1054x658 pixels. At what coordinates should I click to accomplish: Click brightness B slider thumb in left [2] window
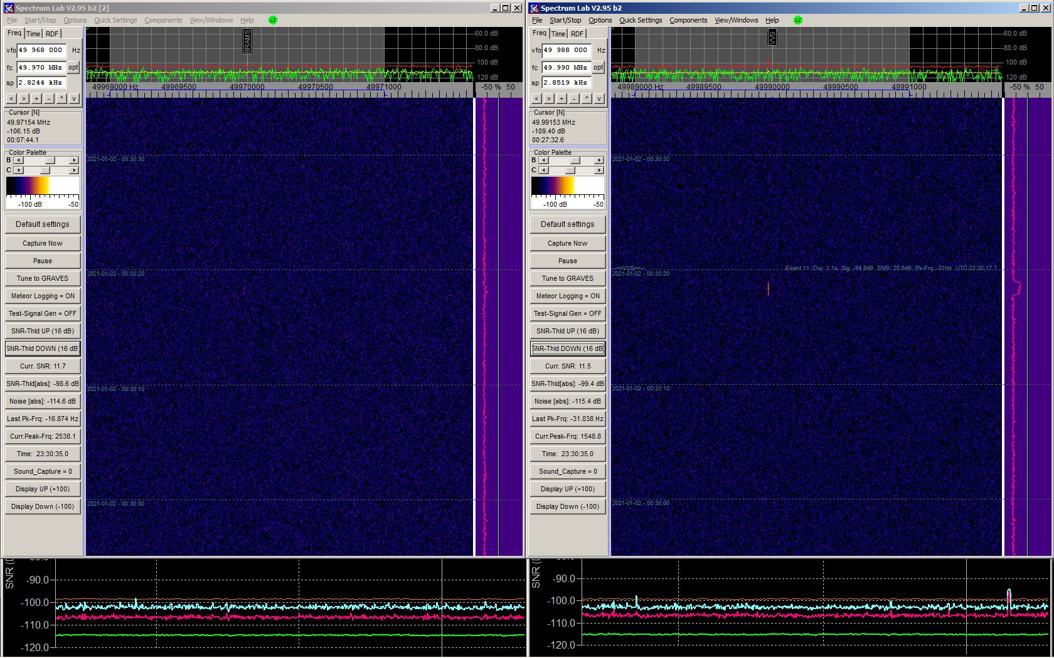pyautogui.click(x=50, y=160)
